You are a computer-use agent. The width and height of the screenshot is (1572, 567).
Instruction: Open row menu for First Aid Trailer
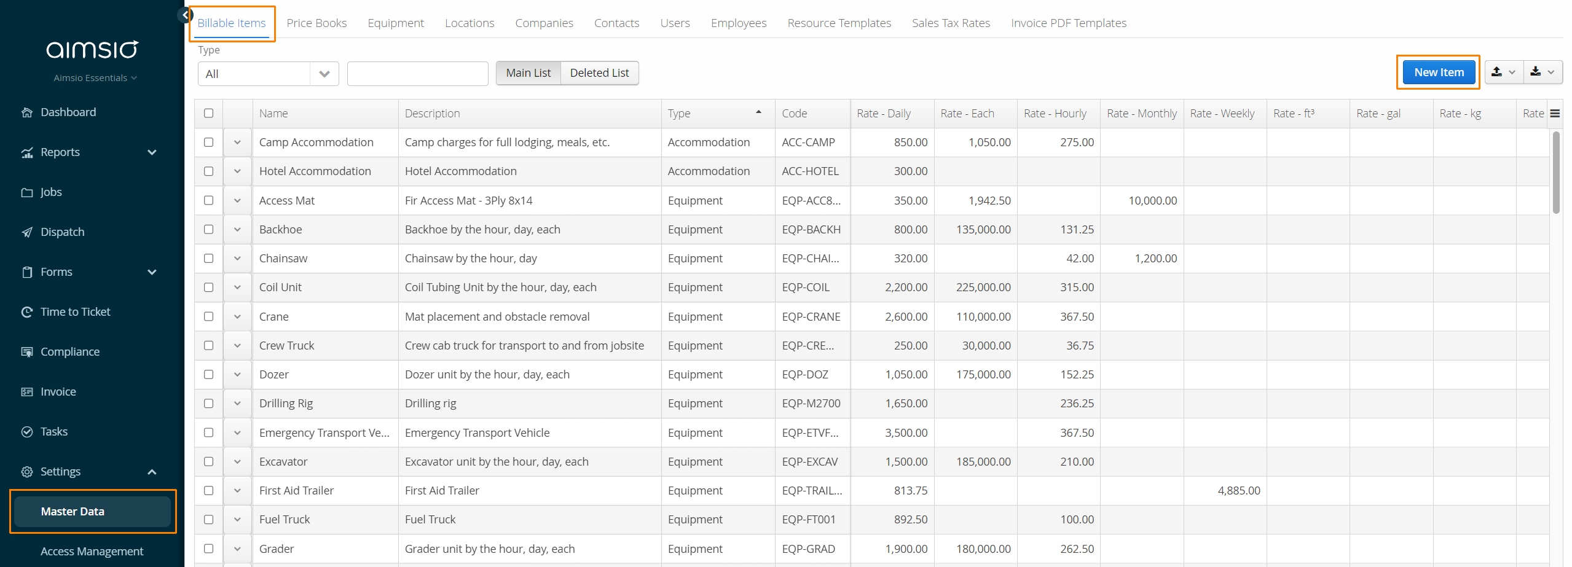coord(237,491)
